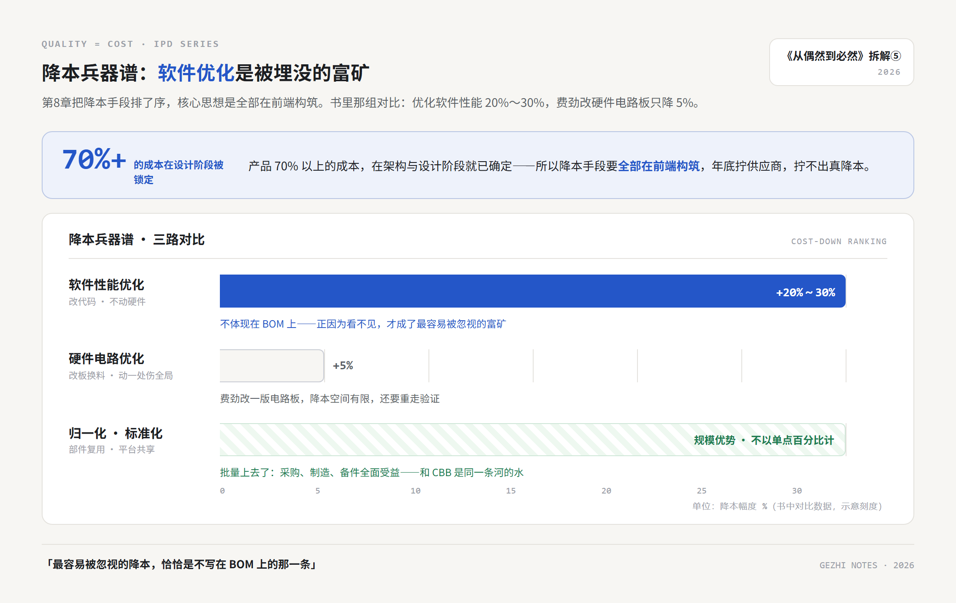
Task: Click the axis tick labeled 30
Action: (797, 490)
